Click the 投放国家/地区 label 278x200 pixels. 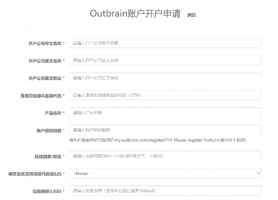[48, 157]
